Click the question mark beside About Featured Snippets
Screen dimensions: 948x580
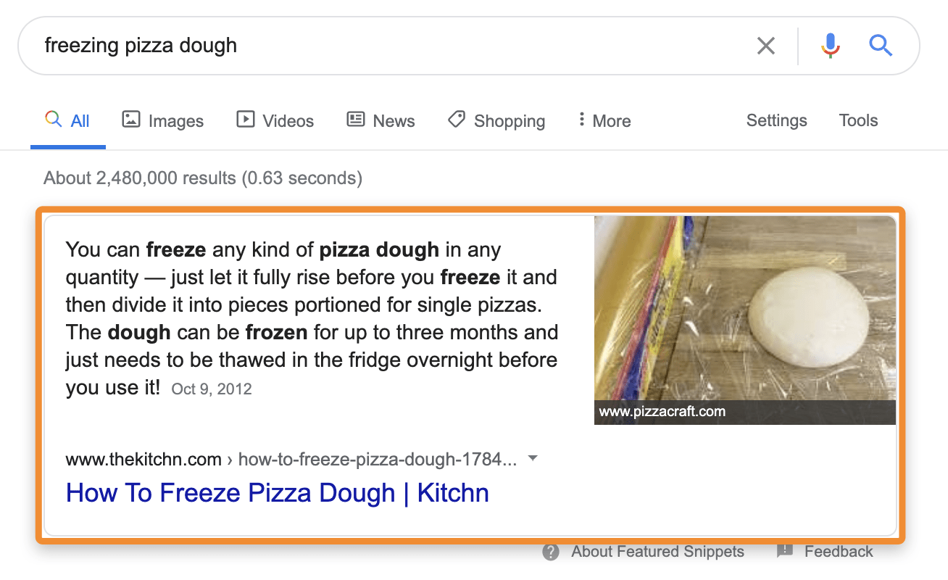click(x=550, y=552)
